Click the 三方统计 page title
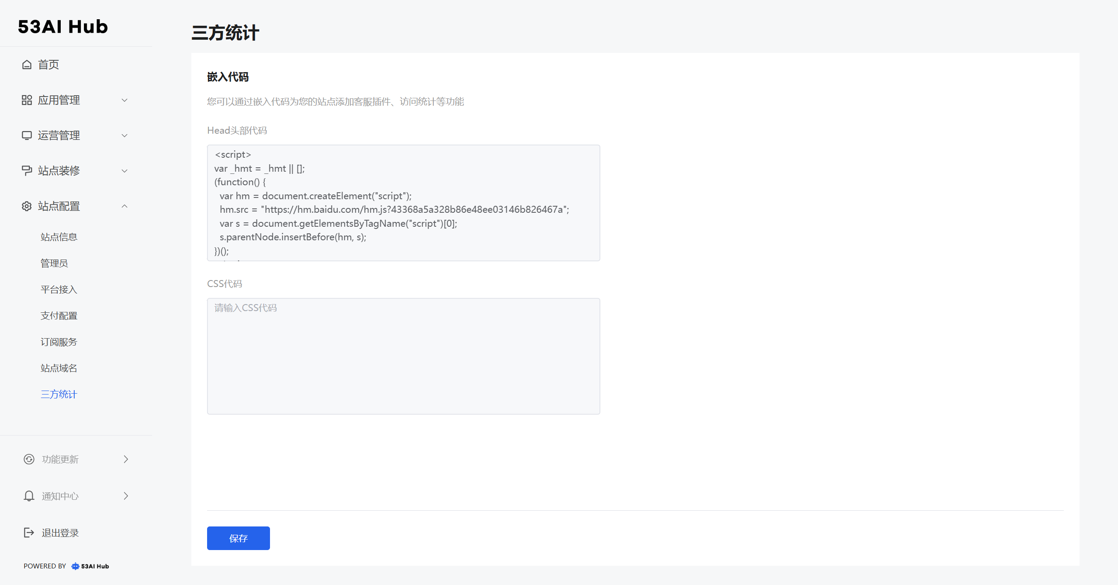 [x=225, y=33]
